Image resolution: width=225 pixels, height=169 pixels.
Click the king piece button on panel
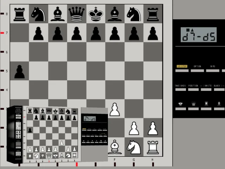click(181, 109)
